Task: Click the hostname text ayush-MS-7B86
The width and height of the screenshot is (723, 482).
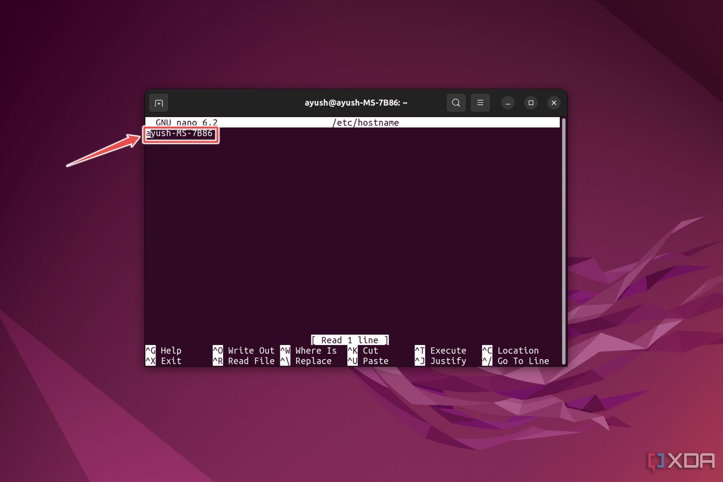Action: click(x=179, y=133)
